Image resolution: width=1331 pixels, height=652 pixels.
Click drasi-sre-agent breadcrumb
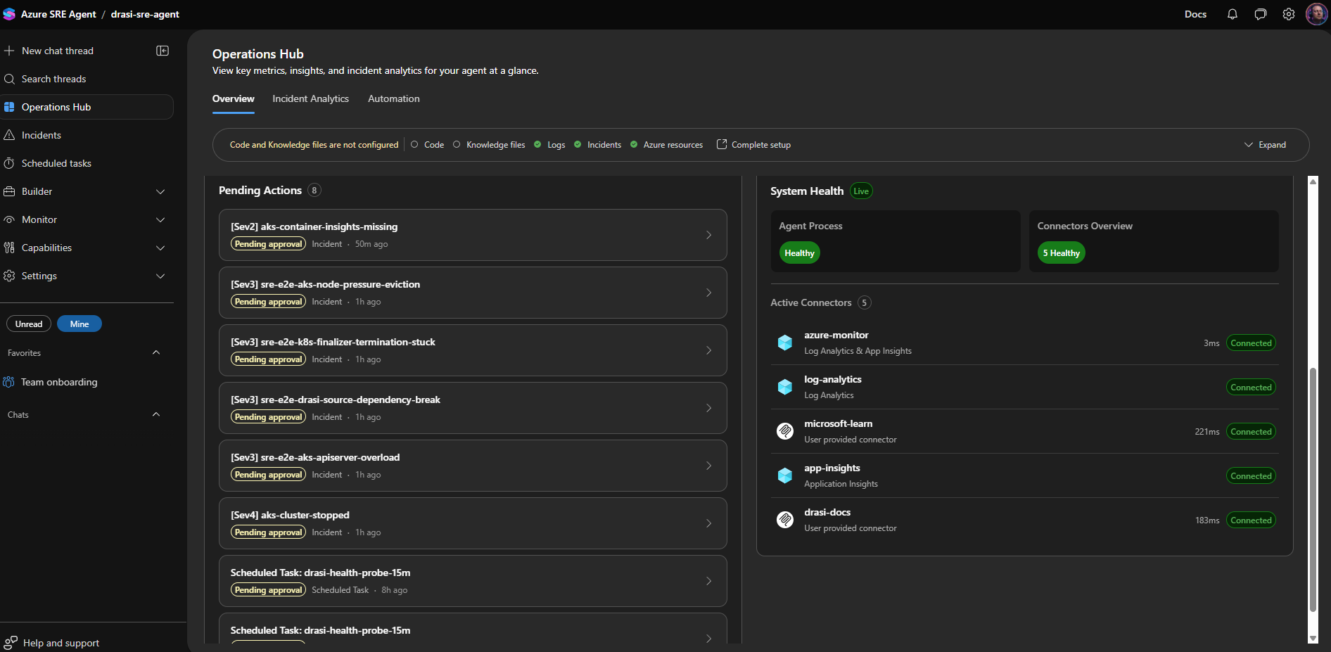coord(145,14)
